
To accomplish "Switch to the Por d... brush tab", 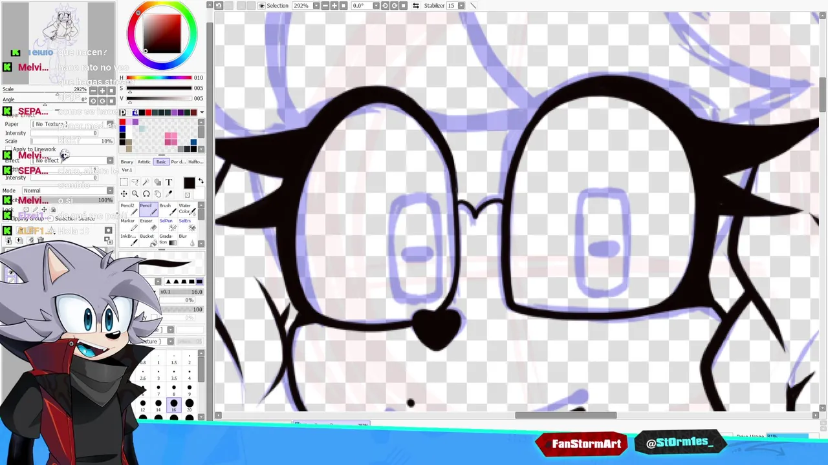I will (179, 161).
